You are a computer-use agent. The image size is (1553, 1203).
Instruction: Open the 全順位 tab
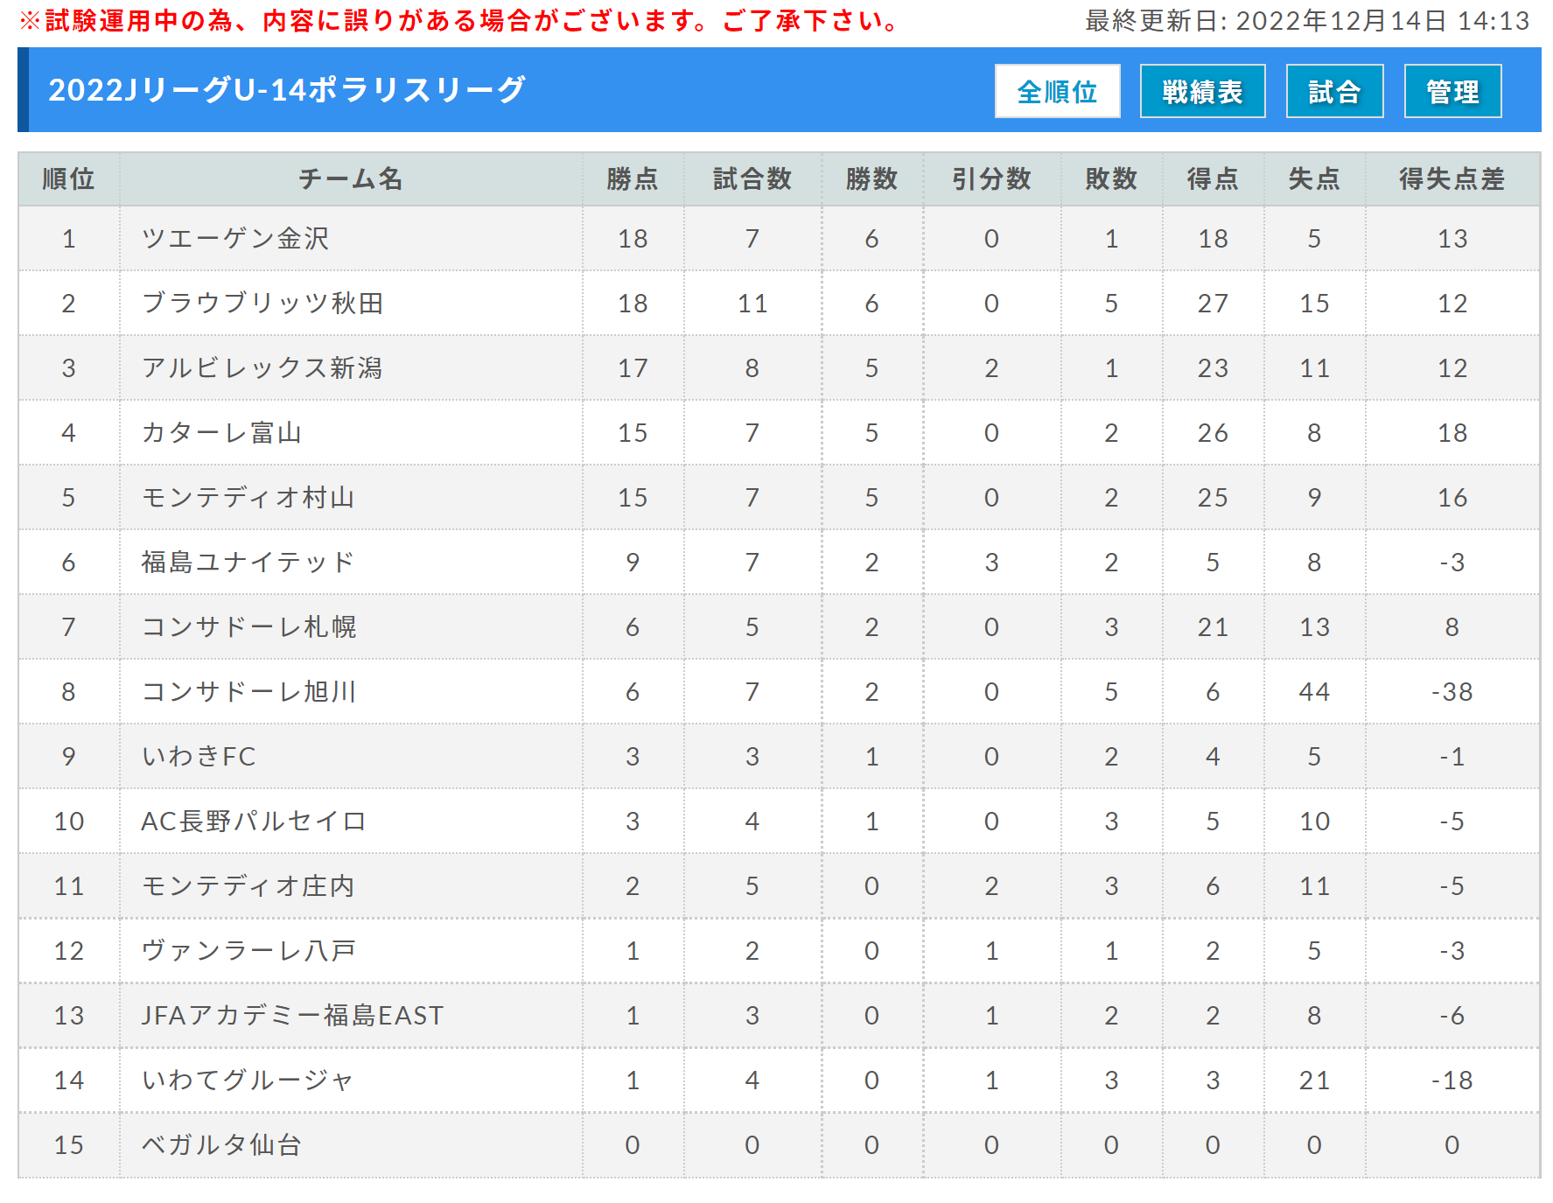(x=1057, y=91)
